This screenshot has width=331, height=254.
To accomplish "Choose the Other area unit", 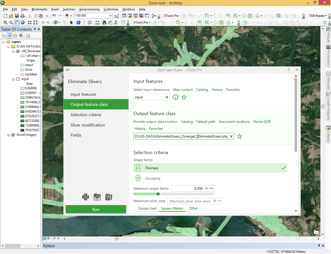I will click(x=193, y=208).
